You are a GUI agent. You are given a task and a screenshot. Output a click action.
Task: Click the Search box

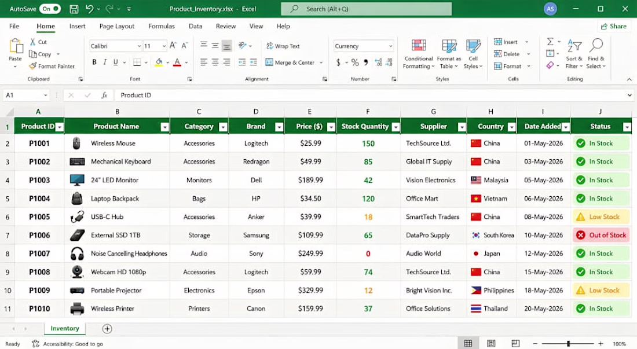pyautogui.click(x=366, y=9)
